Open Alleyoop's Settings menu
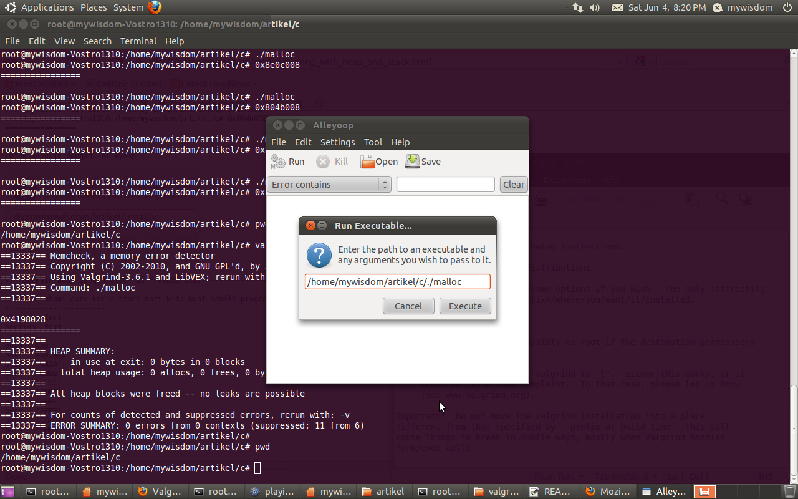The image size is (798, 499). [x=337, y=142]
